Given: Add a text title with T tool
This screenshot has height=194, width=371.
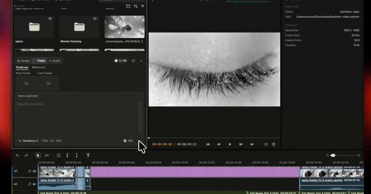Looking at the screenshot, I should (88, 156).
